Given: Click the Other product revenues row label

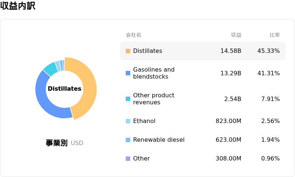Looking at the screenshot, I should point(154,99).
